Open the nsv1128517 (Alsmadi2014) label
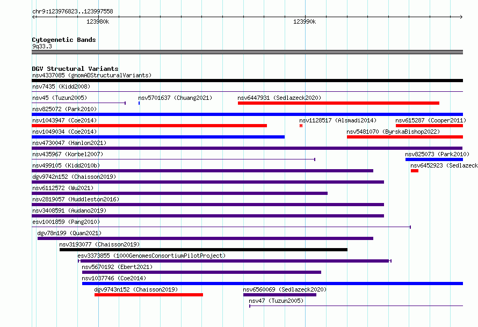Screen dimensions: 478x327 tap(338, 120)
